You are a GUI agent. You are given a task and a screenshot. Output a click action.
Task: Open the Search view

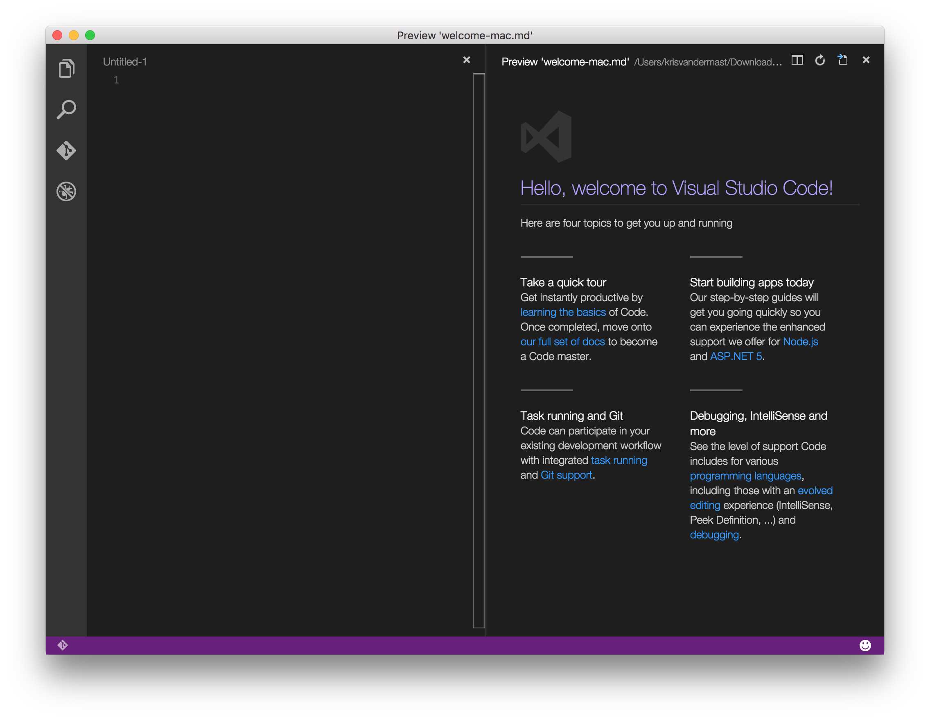tap(66, 110)
